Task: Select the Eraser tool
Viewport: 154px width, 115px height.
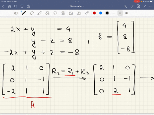Action: pos(32,13)
